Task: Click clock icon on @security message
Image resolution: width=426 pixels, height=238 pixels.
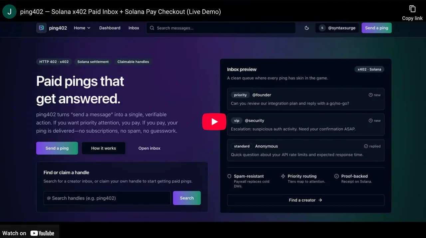Action: (370, 121)
